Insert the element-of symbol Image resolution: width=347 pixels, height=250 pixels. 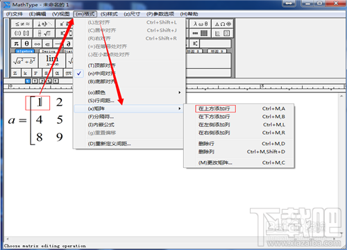click(x=48, y=44)
